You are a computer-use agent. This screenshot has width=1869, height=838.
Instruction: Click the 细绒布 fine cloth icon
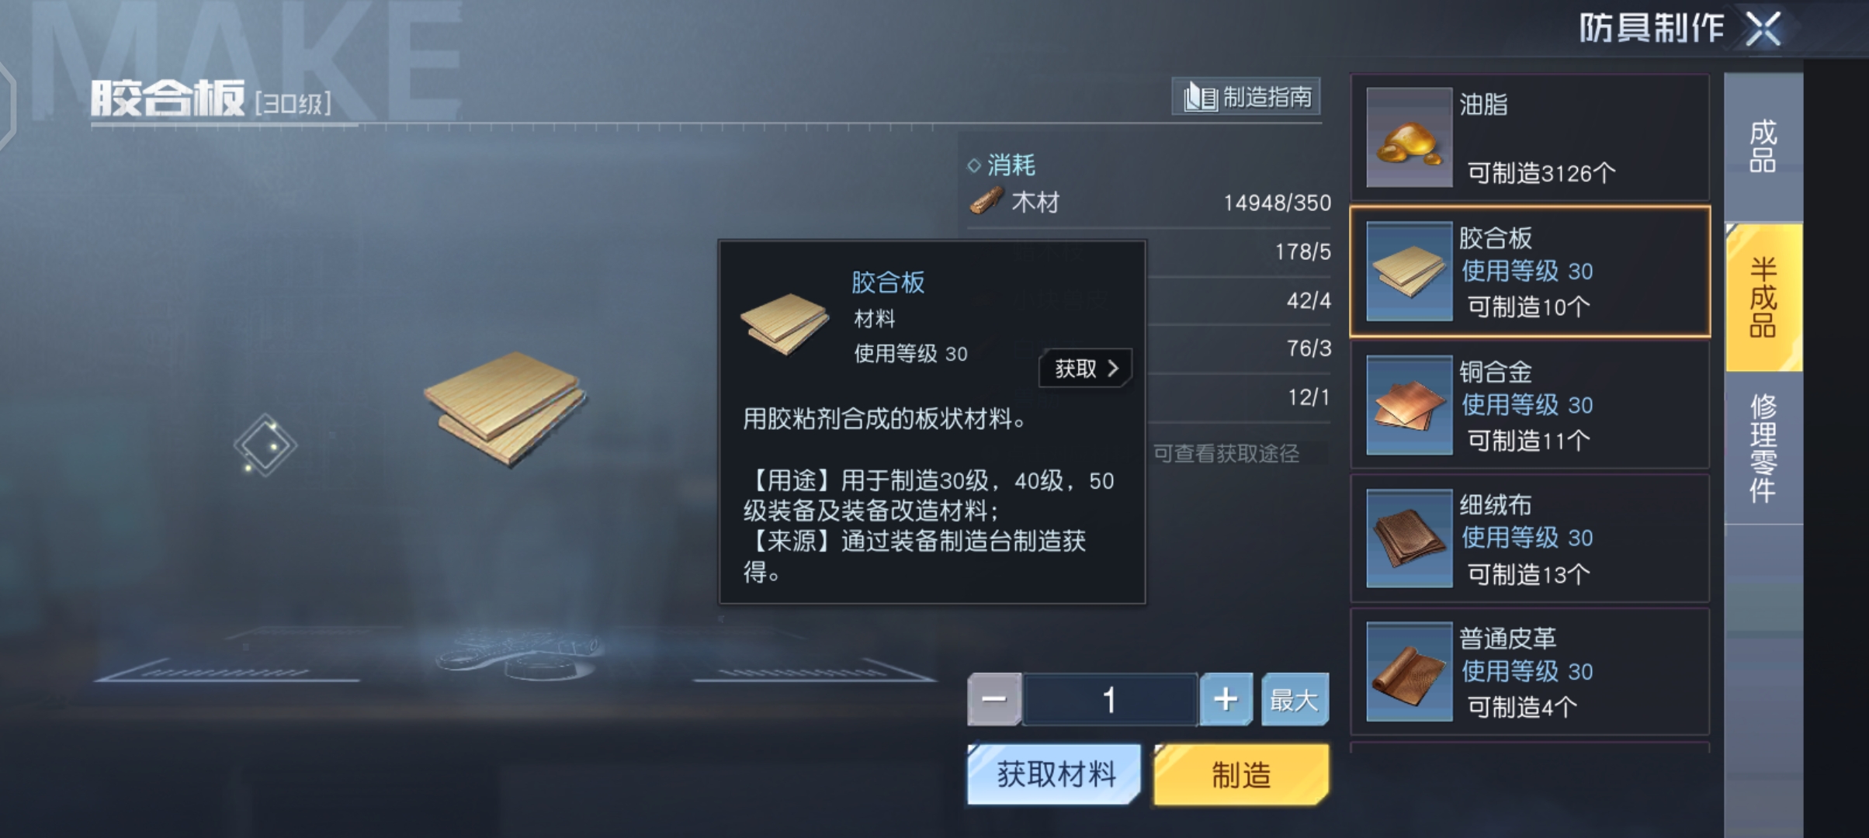(x=1409, y=538)
